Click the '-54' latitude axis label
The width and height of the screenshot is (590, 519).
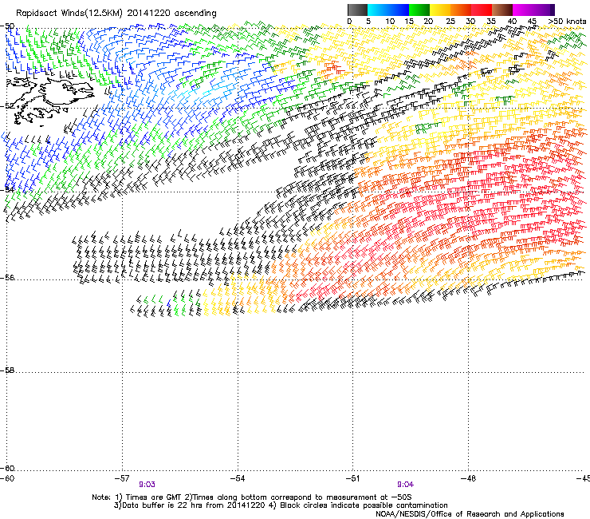click(7, 189)
